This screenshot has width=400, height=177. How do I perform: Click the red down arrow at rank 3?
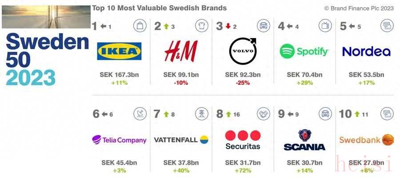click(228, 27)
